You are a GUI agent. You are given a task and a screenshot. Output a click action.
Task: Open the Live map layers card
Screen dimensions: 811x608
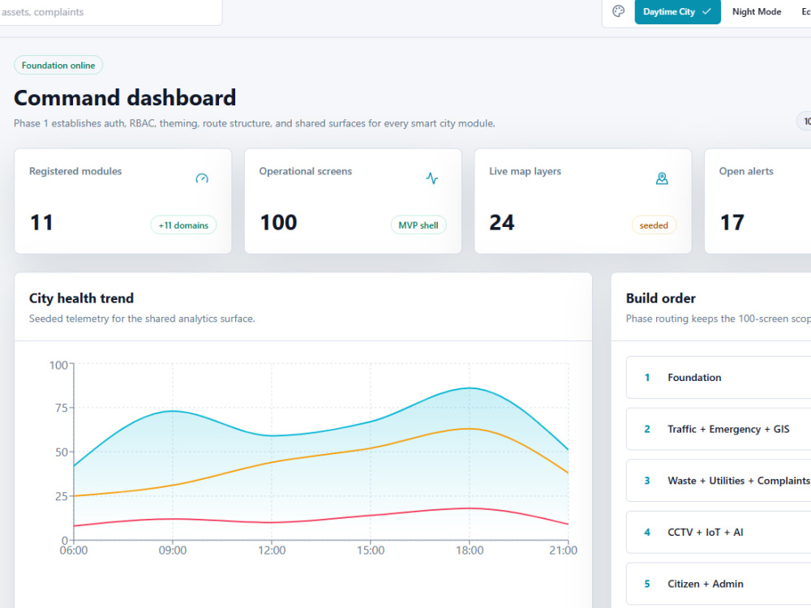tap(583, 201)
